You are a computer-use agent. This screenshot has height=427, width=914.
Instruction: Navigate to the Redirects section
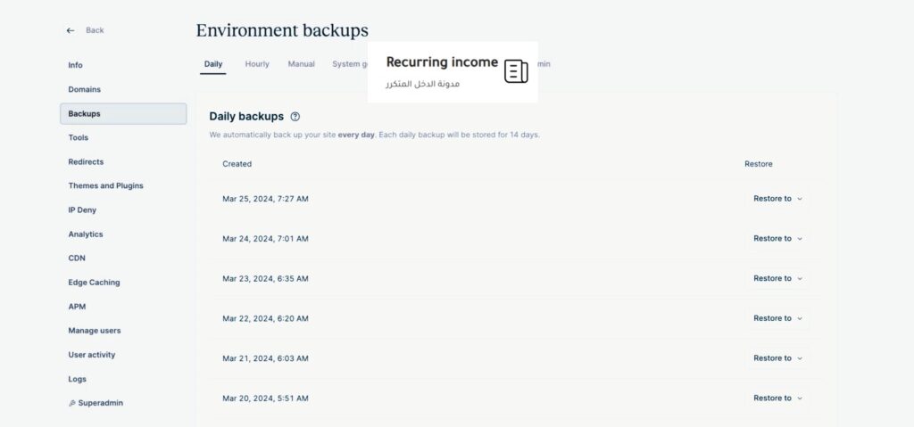[86, 162]
